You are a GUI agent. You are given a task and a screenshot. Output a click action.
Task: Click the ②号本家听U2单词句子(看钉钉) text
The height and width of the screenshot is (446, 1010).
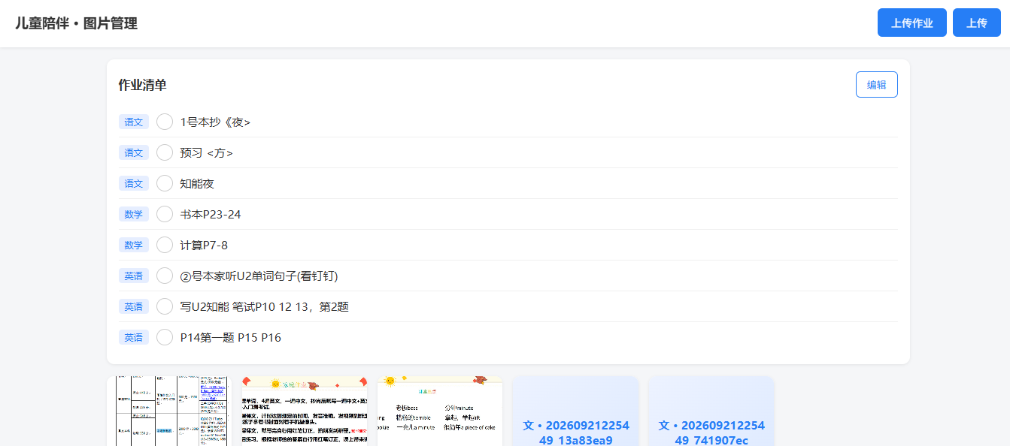click(x=259, y=276)
